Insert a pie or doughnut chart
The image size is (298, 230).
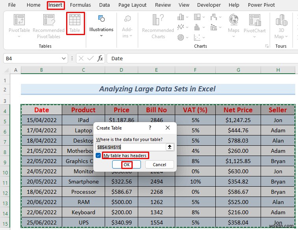(181, 37)
